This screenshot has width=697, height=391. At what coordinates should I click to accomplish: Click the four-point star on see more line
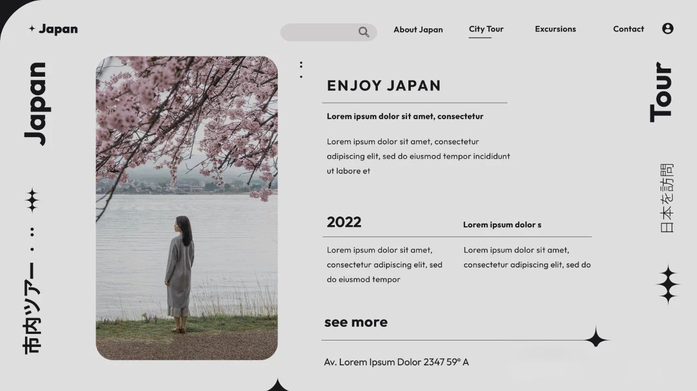(596, 338)
